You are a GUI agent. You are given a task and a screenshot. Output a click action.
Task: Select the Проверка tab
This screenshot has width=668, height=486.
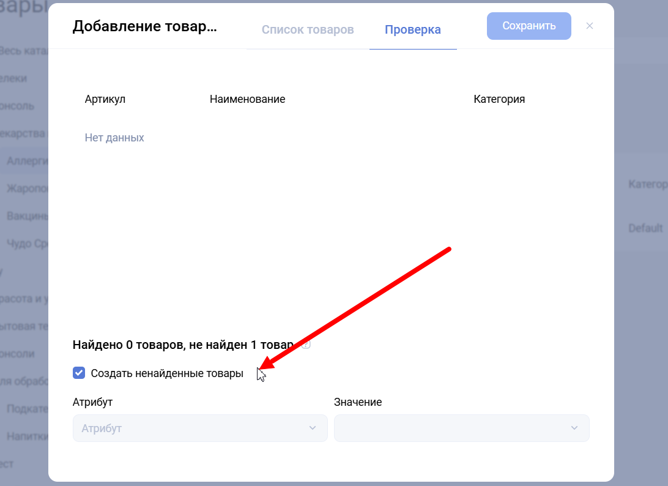[413, 29]
